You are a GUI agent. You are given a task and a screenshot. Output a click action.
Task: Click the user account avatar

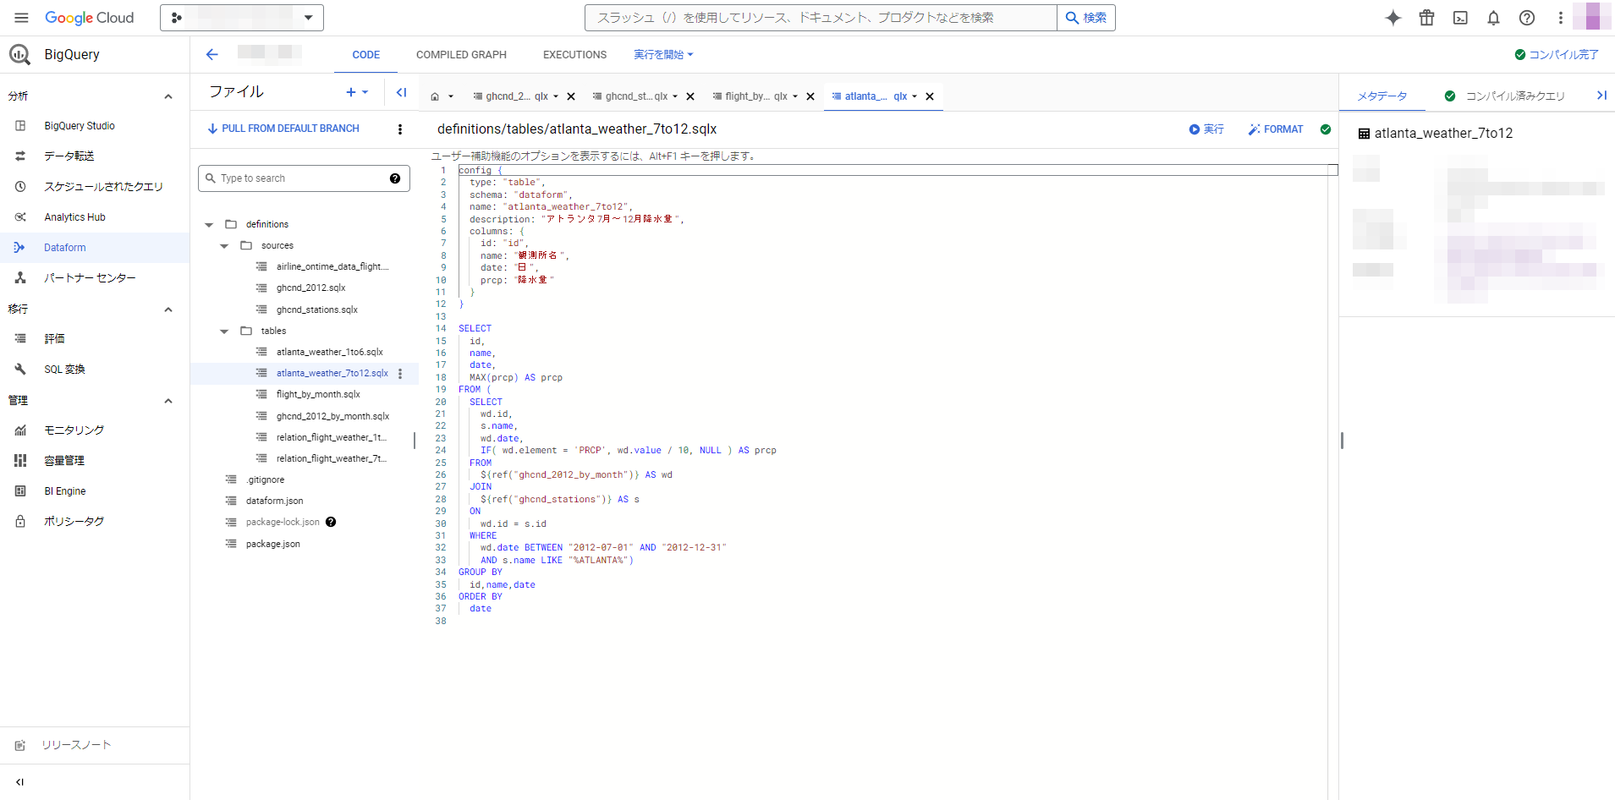click(1592, 16)
